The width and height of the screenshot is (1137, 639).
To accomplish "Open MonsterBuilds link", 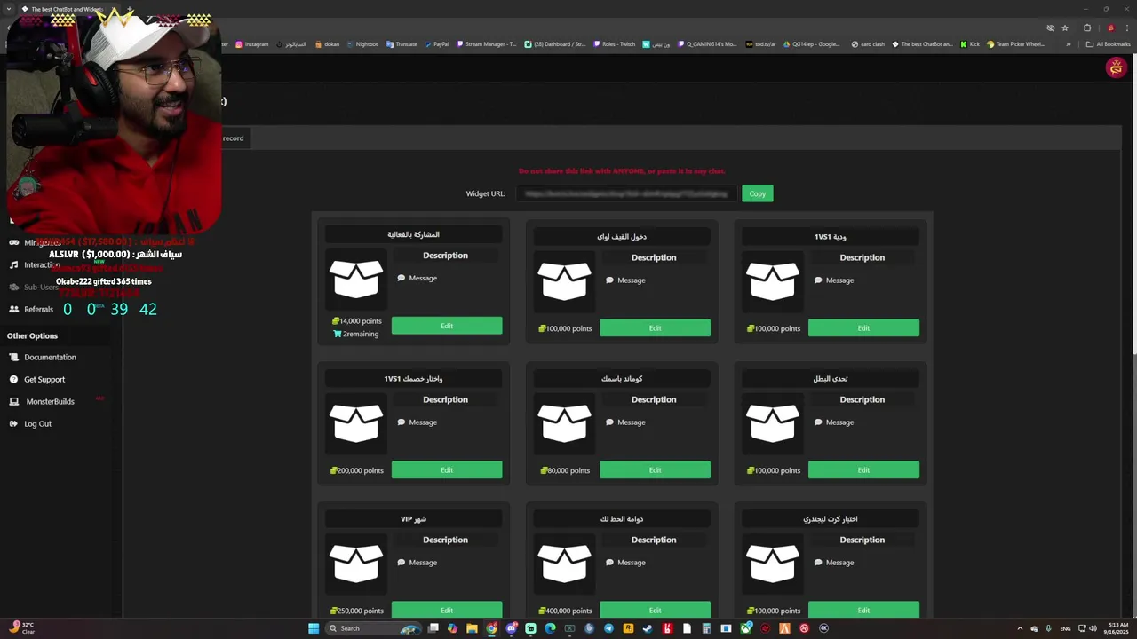I will (x=50, y=401).
